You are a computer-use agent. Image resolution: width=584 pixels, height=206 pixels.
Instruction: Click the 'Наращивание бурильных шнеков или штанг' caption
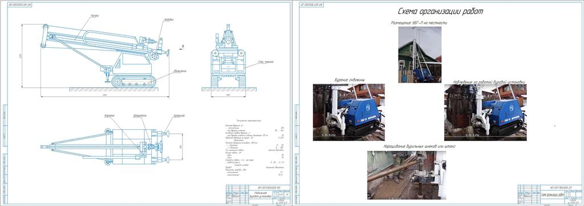[420, 146]
